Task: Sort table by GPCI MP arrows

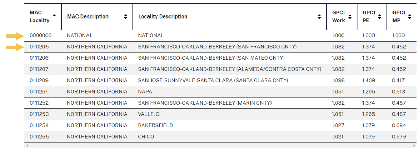Action: tap(410, 17)
